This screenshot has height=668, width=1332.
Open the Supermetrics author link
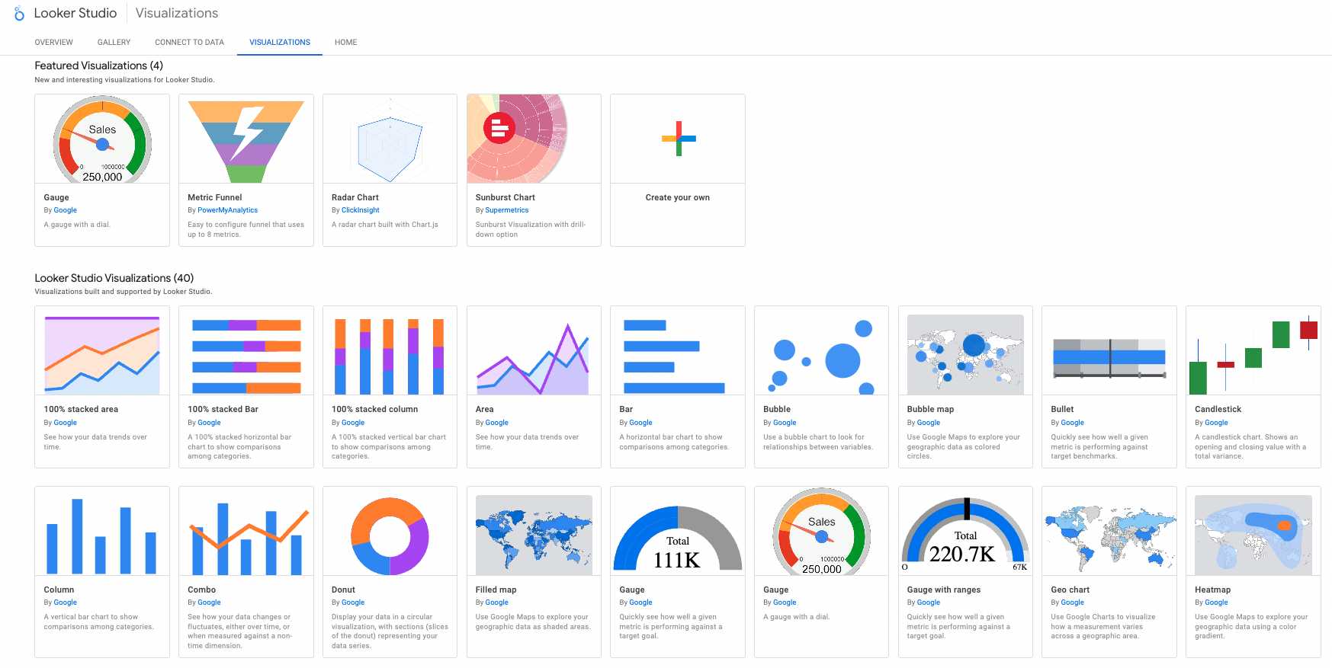tap(507, 210)
